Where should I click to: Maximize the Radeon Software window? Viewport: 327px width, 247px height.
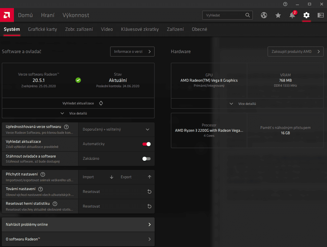pyautogui.click(x=310, y=4)
